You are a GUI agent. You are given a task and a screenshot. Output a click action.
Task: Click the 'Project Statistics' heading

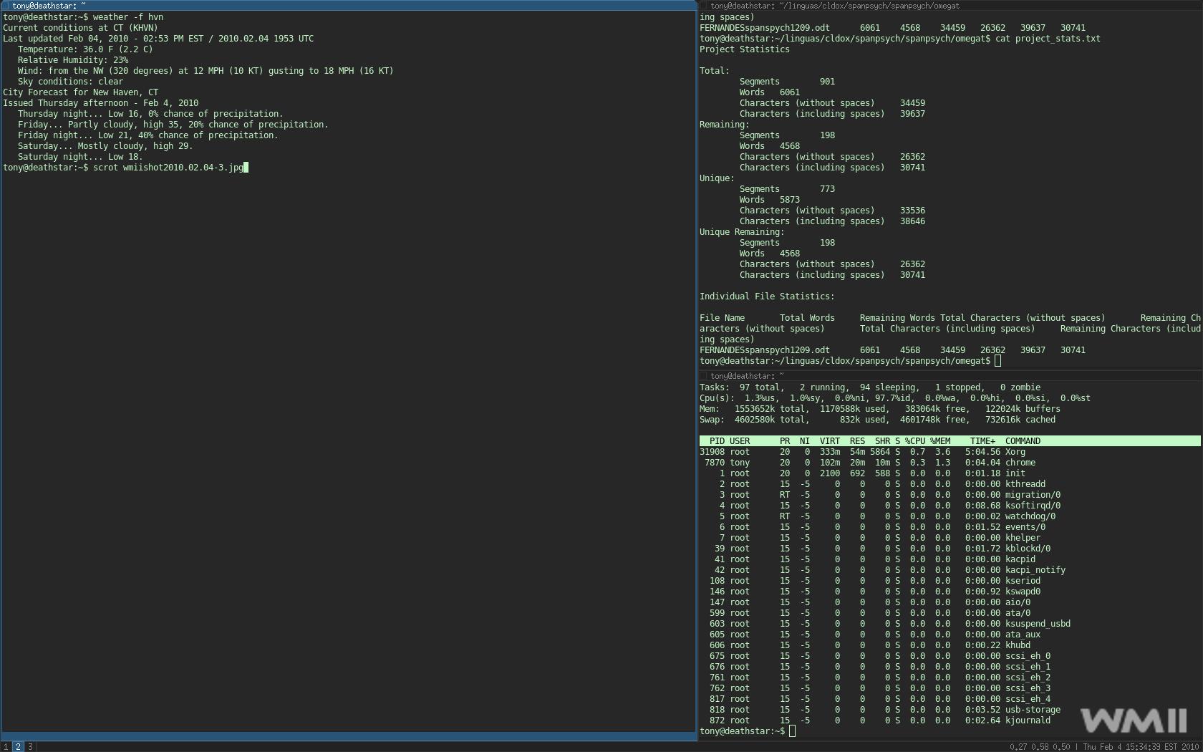pos(745,49)
